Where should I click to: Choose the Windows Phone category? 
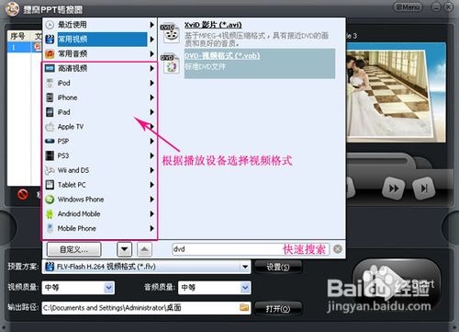(100, 200)
